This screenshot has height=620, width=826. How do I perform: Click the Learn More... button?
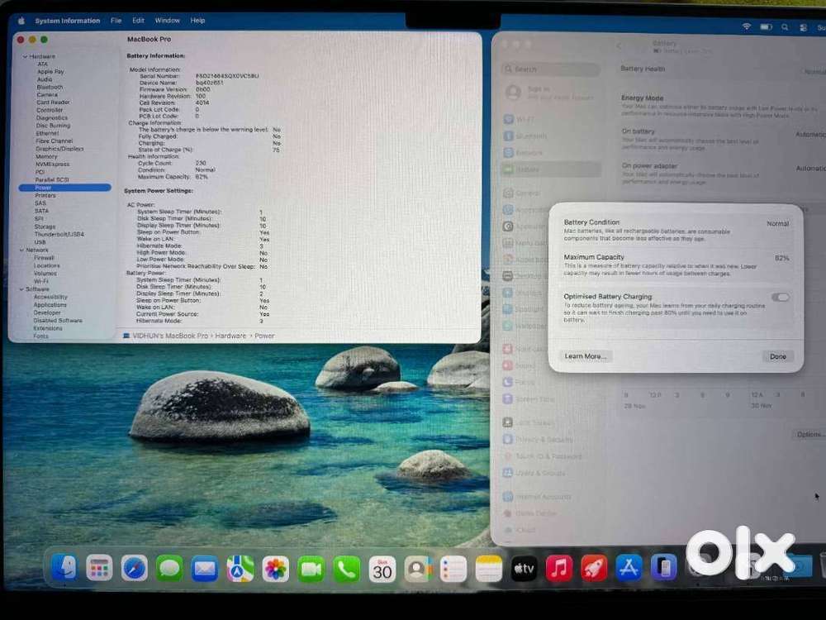tap(586, 356)
